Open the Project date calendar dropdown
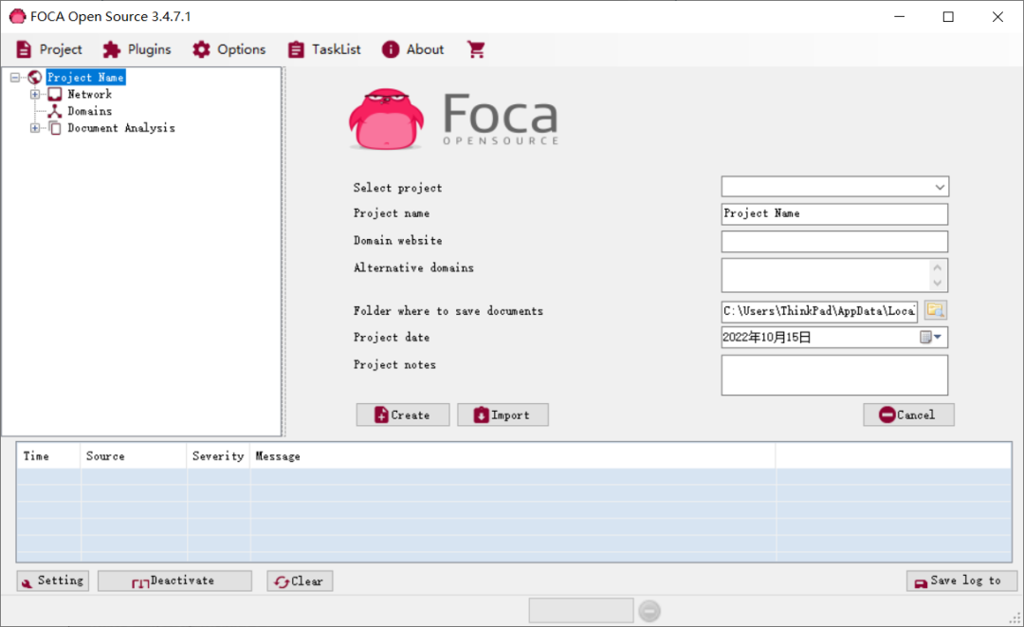 point(932,338)
